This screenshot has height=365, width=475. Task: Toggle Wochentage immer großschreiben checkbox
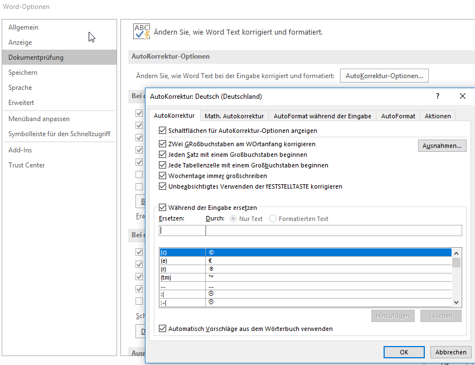tap(162, 176)
